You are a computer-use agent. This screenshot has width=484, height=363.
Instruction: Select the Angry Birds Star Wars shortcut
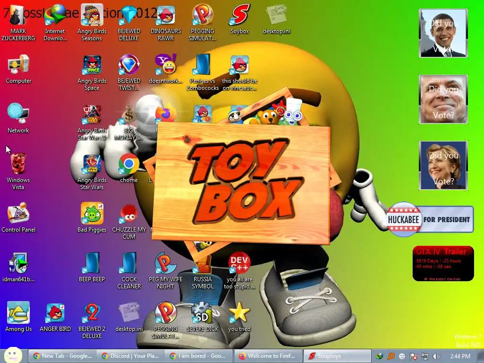click(x=92, y=172)
